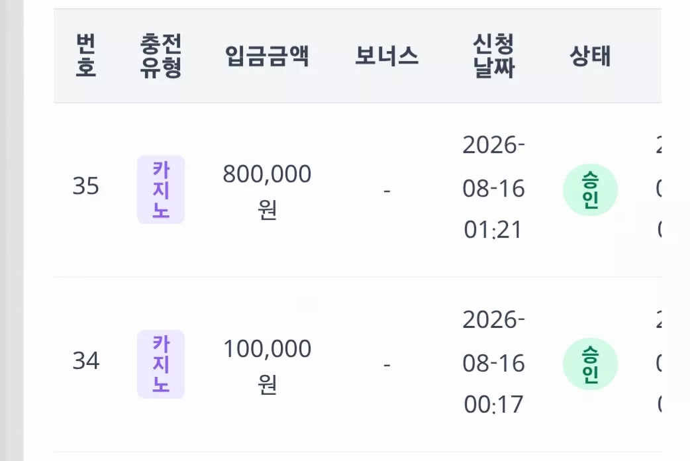This screenshot has width=690, height=461.
Task: Select the 카지노 badge in row 35
Action: (161, 189)
